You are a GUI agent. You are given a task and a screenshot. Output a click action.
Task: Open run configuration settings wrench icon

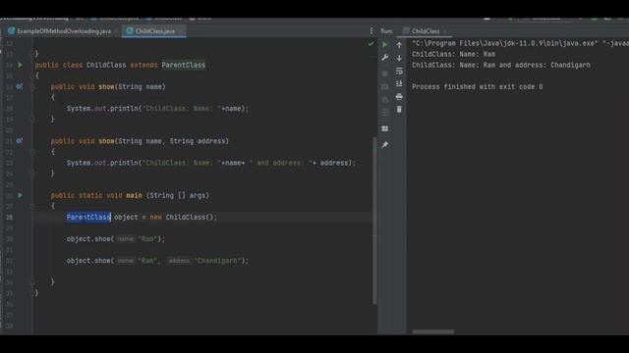pos(385,58)
